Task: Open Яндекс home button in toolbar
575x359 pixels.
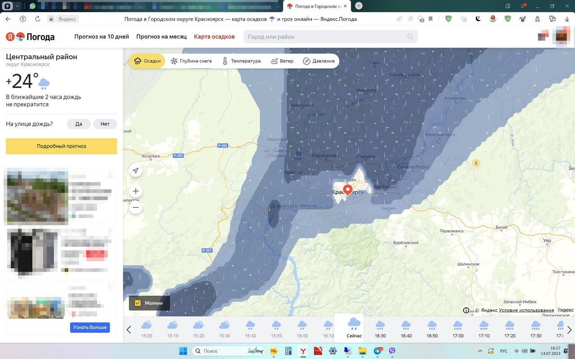Action: click(23, 19)
